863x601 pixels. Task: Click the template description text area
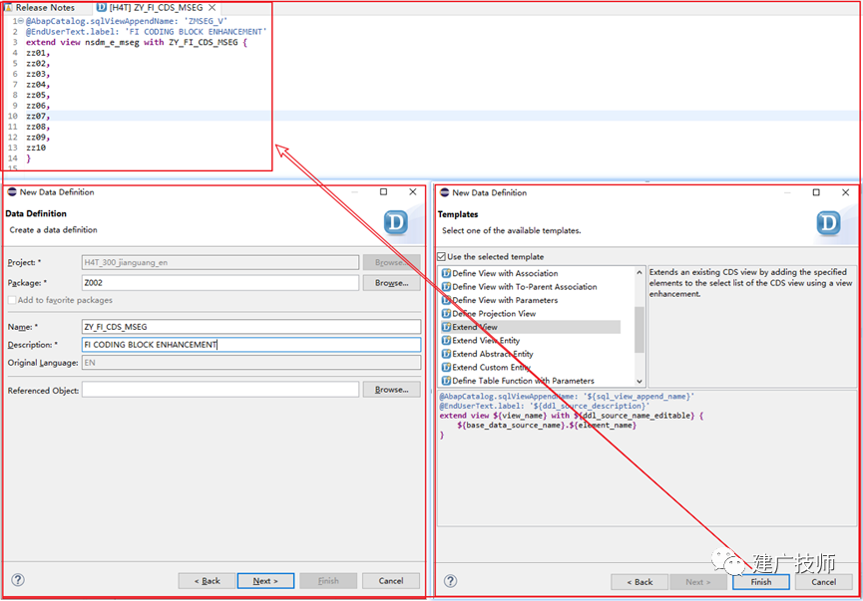click(752, 327)
